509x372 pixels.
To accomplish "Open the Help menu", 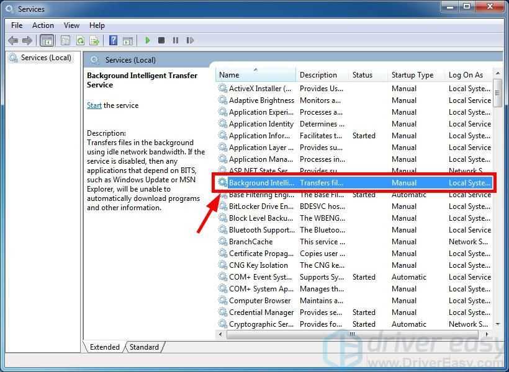I will tap(97, 25).
